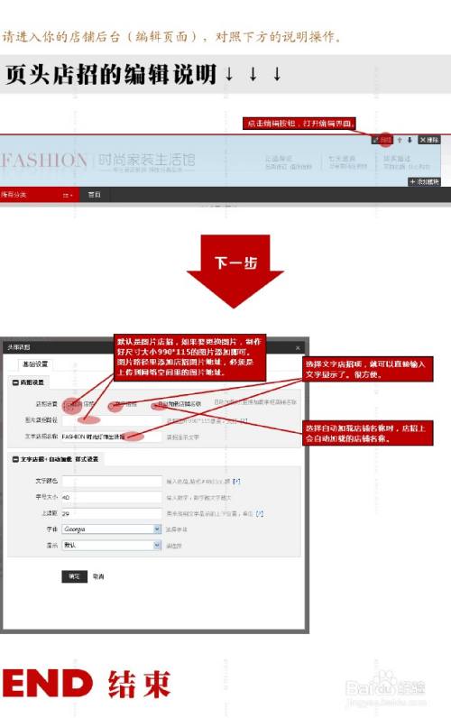
Task: Collapse the 文字店招+自动加载 样式设置 section
Action: (15, 459)
